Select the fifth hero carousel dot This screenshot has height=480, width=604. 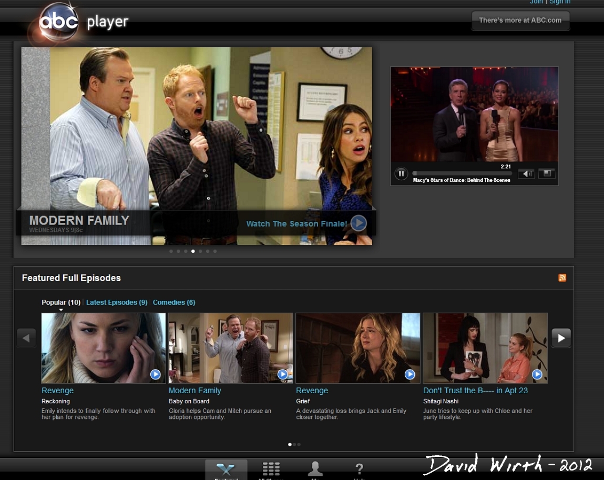pos(200,251)
